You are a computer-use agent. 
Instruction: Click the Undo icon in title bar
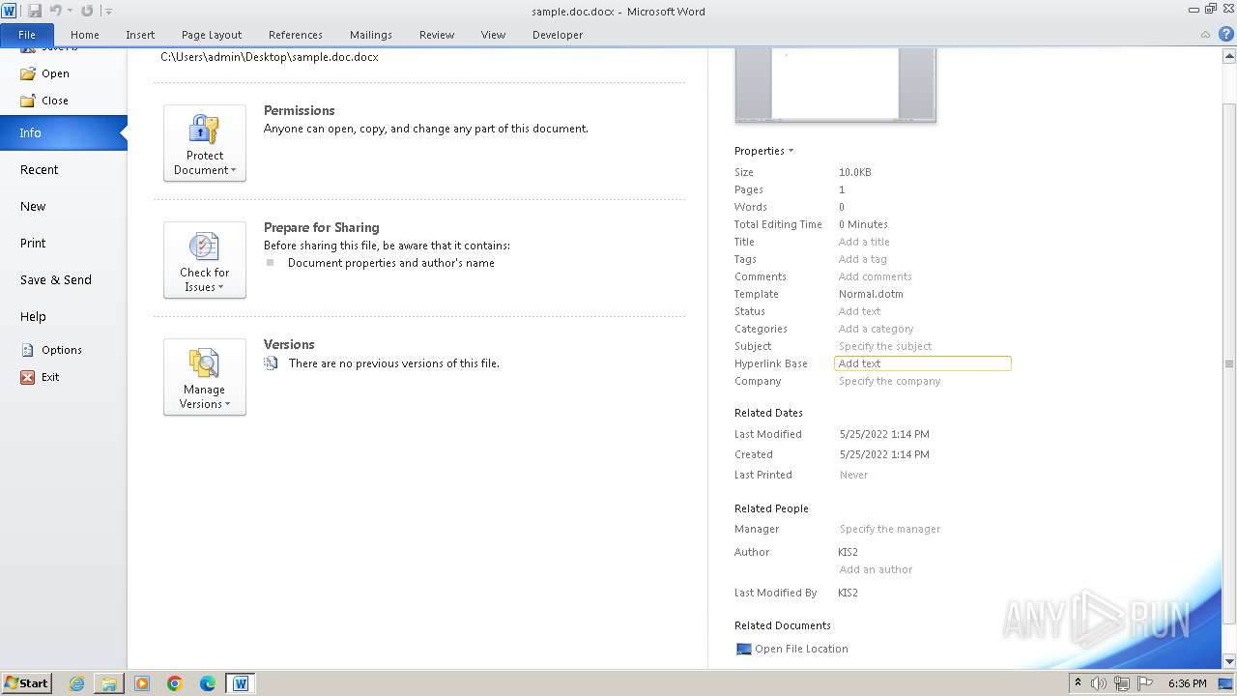(x=55, y=11)
